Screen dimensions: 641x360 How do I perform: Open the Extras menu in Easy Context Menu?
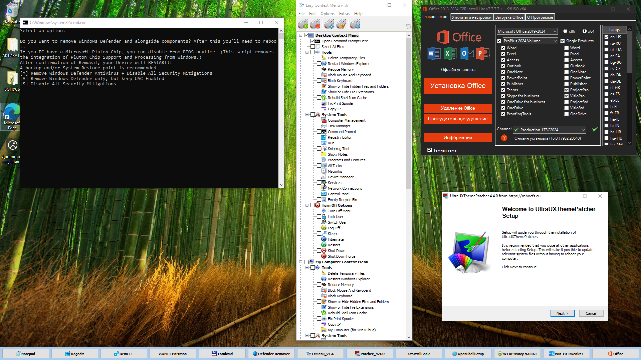[x=344, y=14]
